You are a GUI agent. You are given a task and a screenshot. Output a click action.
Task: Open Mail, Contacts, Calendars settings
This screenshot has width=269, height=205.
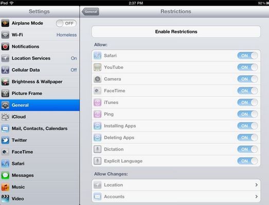pyautogui.click(x=40, y=128)
